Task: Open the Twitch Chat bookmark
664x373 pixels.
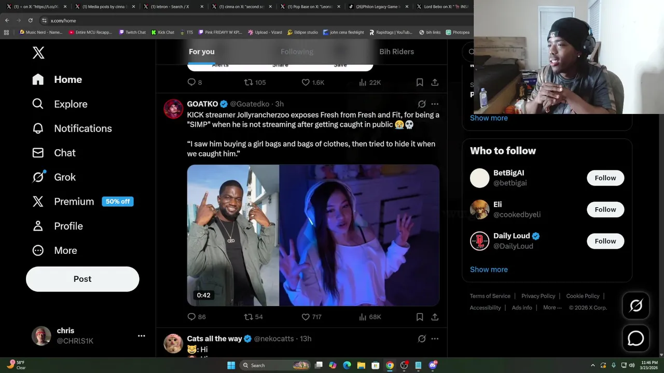Action: [132, 32]
